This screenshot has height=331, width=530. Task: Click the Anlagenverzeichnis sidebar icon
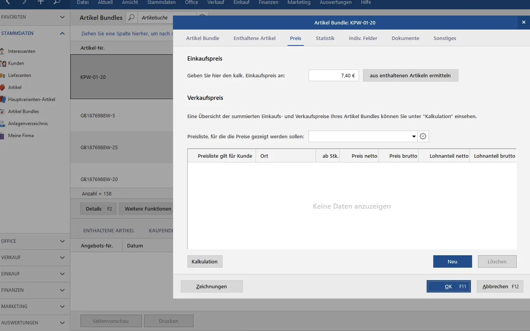3,124
